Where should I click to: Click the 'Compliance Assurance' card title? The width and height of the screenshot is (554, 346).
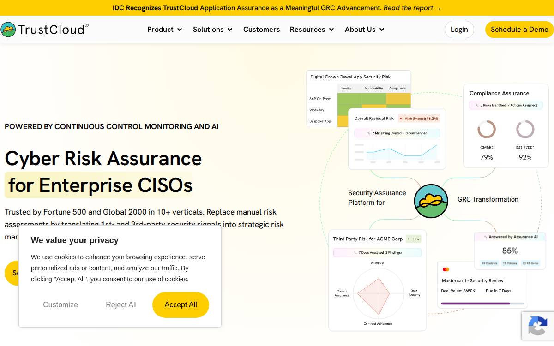pos(499,93)
